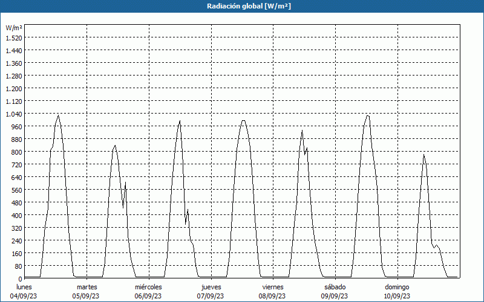The width and height of the screenshot is (484, 302).
Task: Click the 0 y-axis label
Action: coord(20,278)
